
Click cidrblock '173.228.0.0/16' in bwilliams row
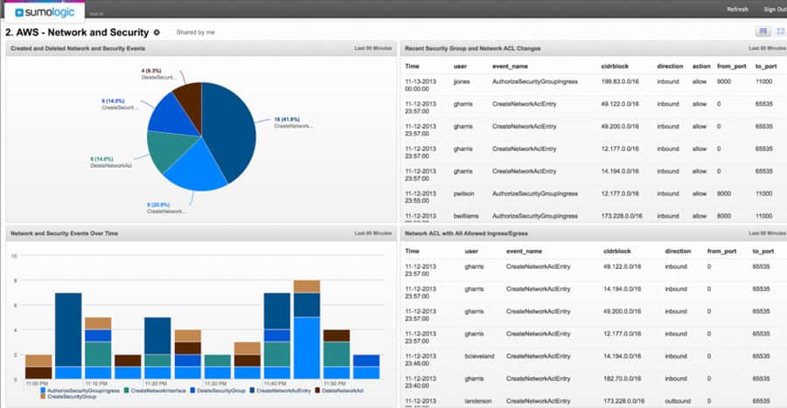622,216
